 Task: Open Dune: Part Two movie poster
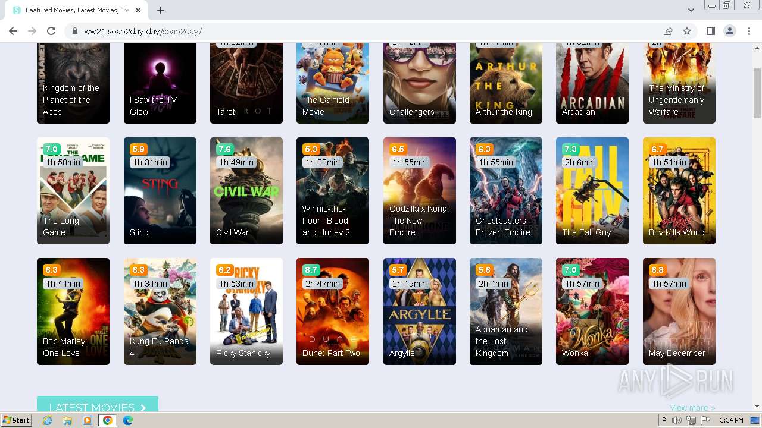[333, 311]
